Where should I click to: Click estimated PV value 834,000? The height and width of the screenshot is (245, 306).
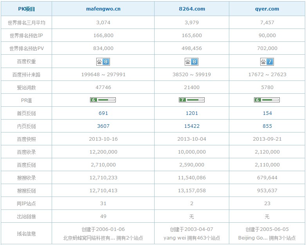pos(103,48)
